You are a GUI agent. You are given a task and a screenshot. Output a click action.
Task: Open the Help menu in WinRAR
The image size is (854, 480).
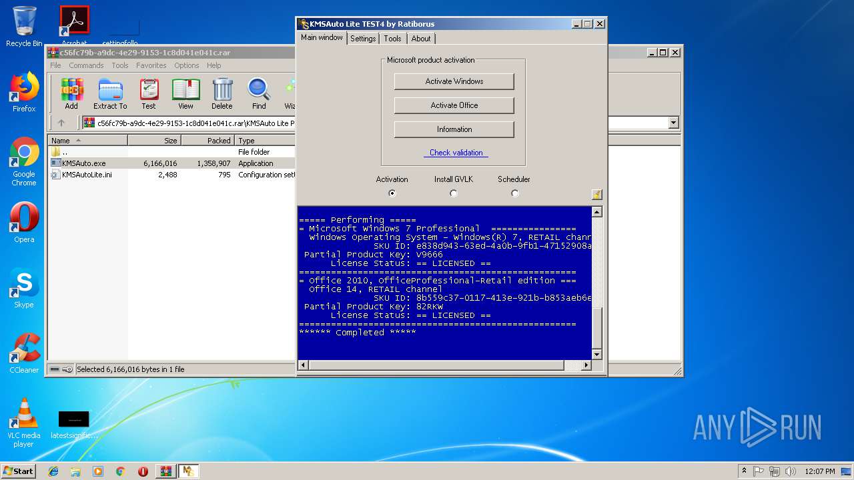point(213,65)
